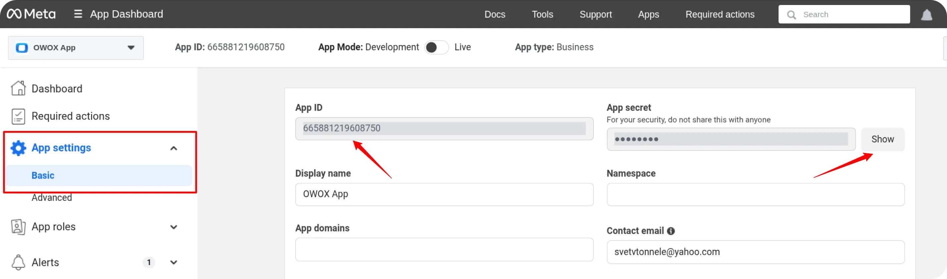
Task: Click the Alerts count badge 1
Action: coord(149,262)
